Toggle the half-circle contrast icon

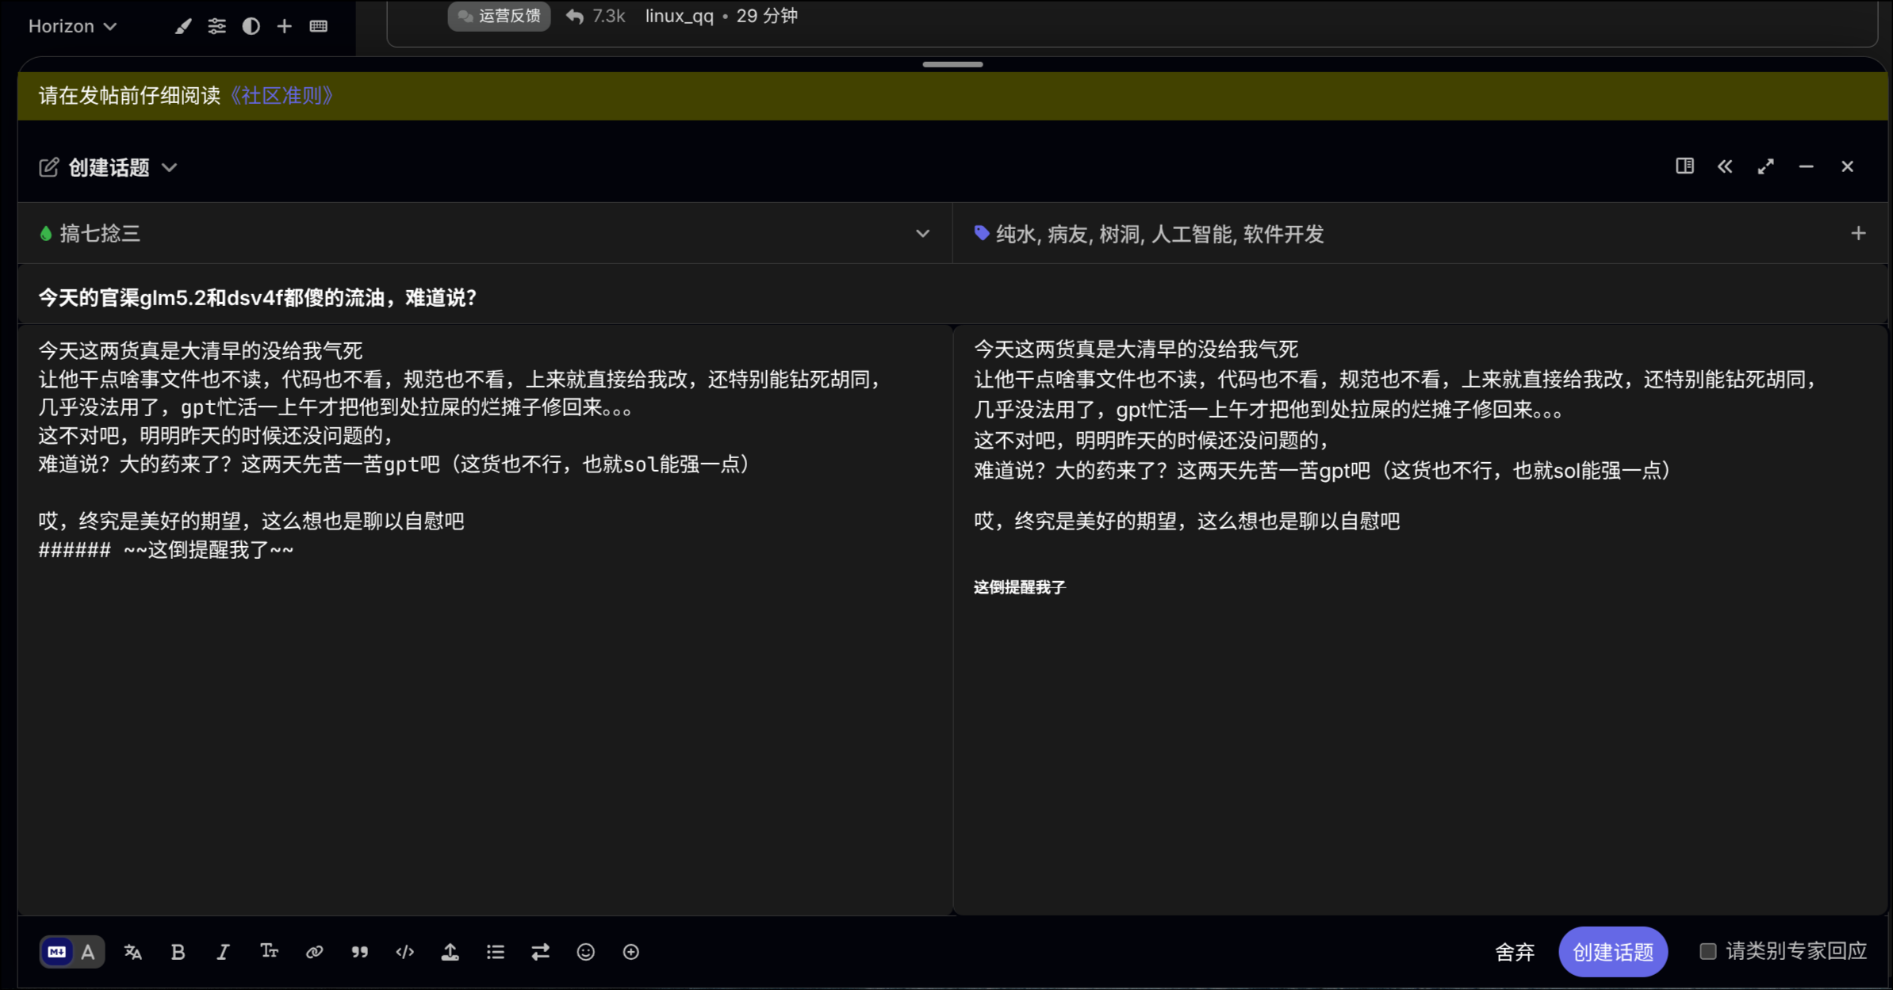click(x=251, y=26)
